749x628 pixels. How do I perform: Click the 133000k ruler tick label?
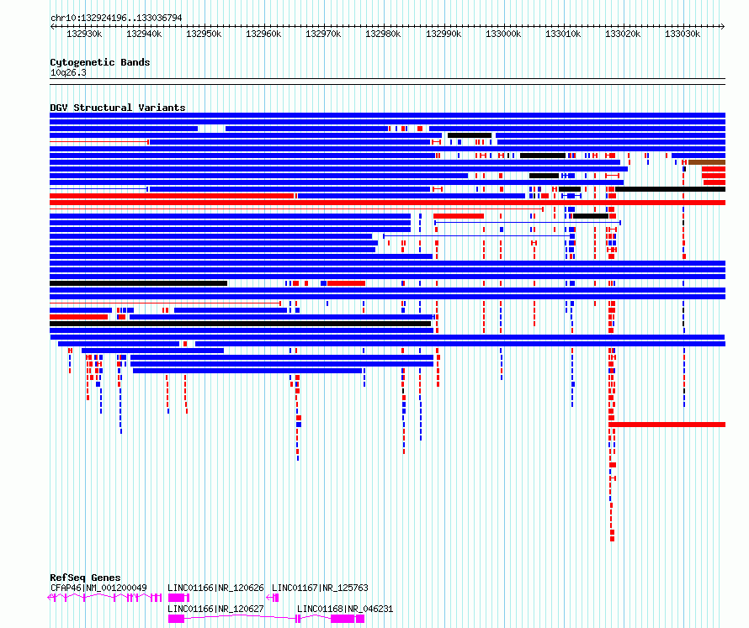click(x=503, y=34)
